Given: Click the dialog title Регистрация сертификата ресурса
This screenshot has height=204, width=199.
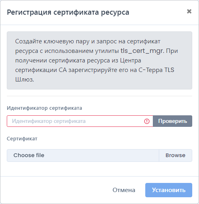Looking at the screenshot, I should 68,12.
